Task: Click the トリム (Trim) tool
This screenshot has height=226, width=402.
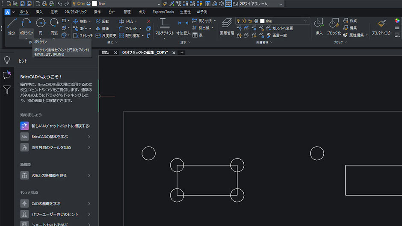Action: [x=126, y=21]
